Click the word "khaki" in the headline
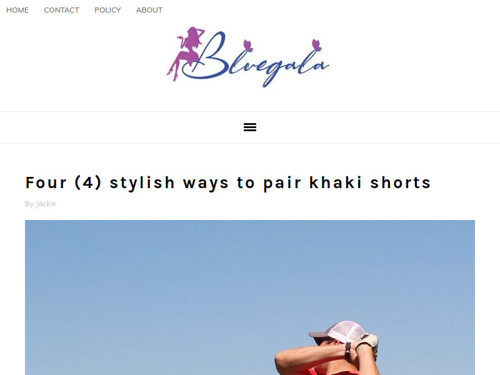500x375 pixels. (336, 182)
